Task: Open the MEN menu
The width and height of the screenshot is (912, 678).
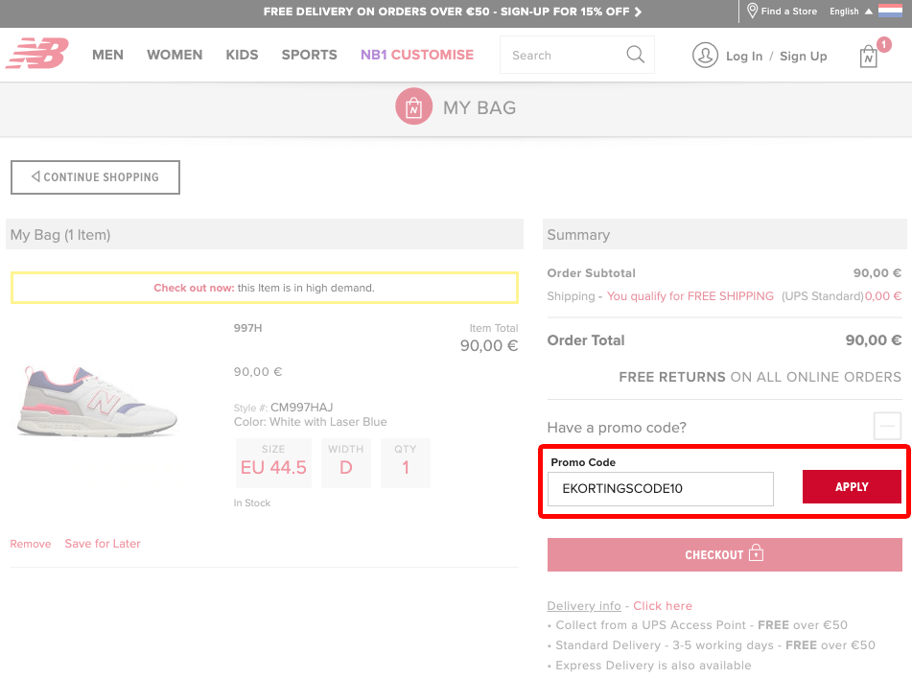Action: coord(107,55)
